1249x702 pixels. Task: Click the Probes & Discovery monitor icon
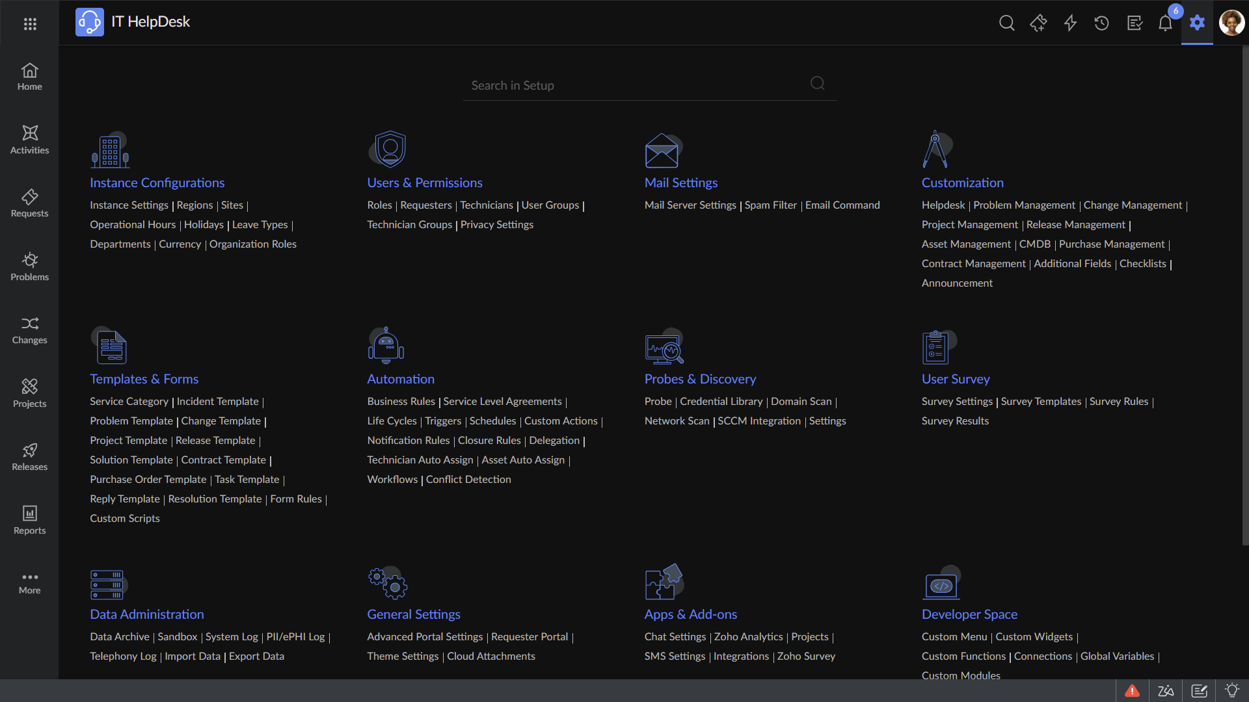(x=664, y=348)
